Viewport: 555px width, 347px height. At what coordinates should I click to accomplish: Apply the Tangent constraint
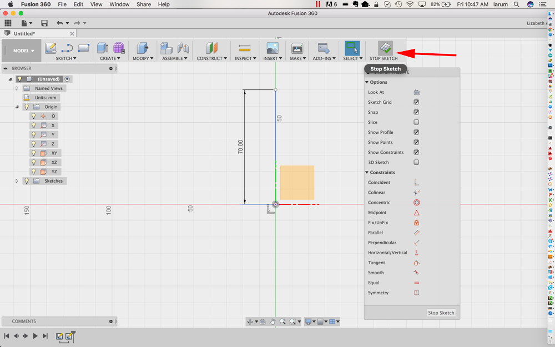(417, 263)
